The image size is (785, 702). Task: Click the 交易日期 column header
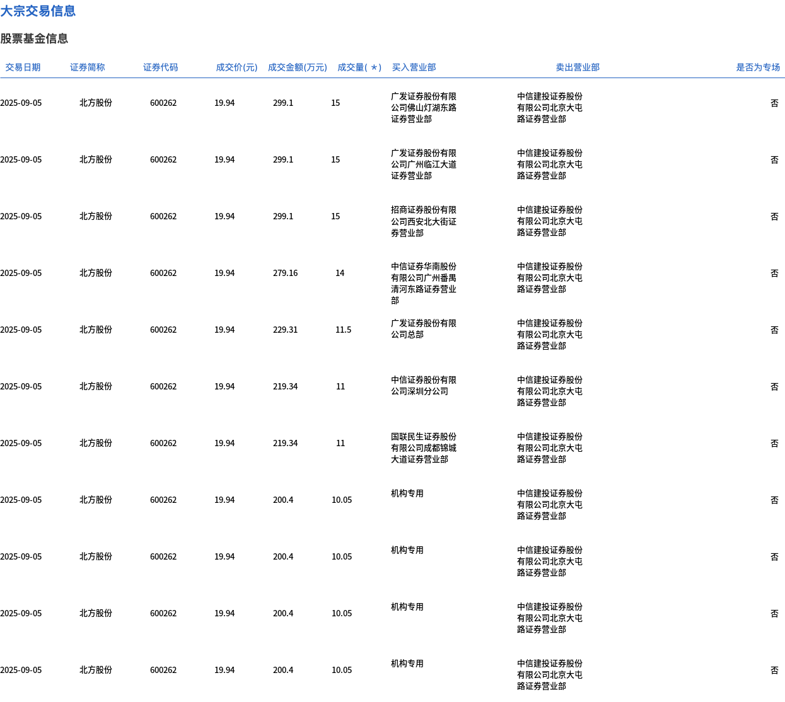pos(23,67)
